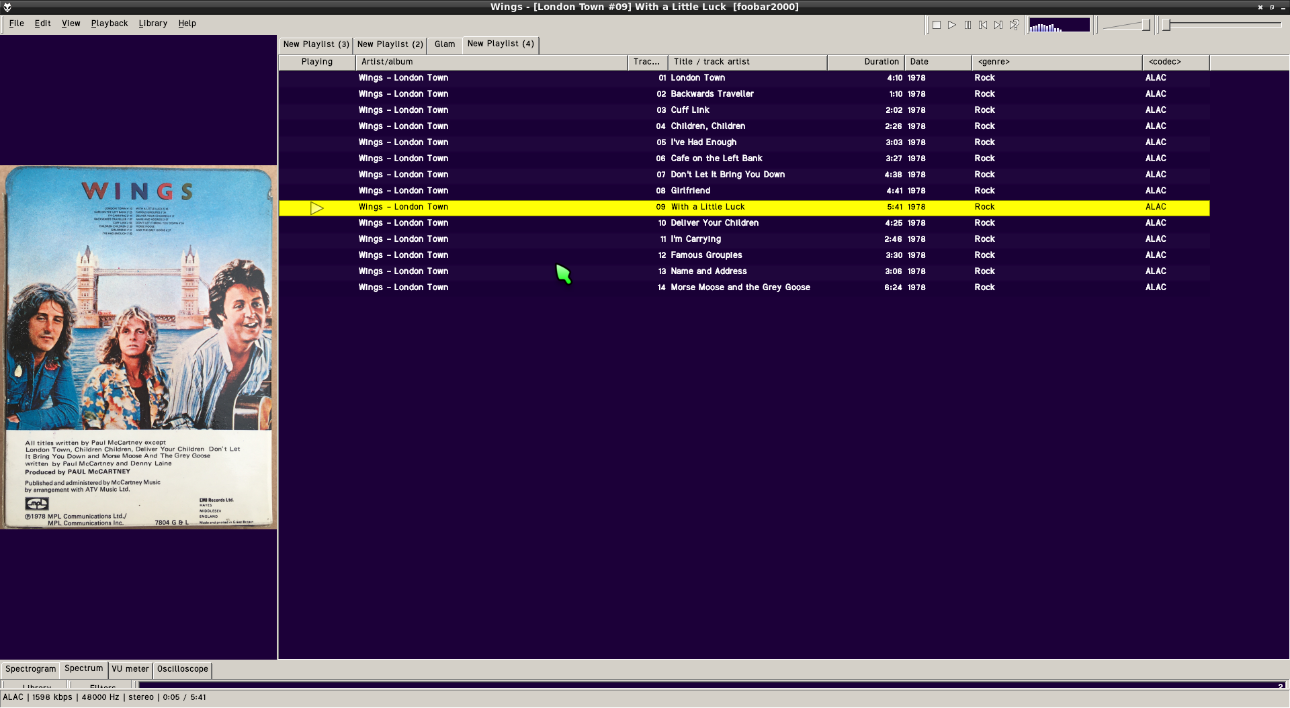Jump to the previous track button

tap(983, 25)
